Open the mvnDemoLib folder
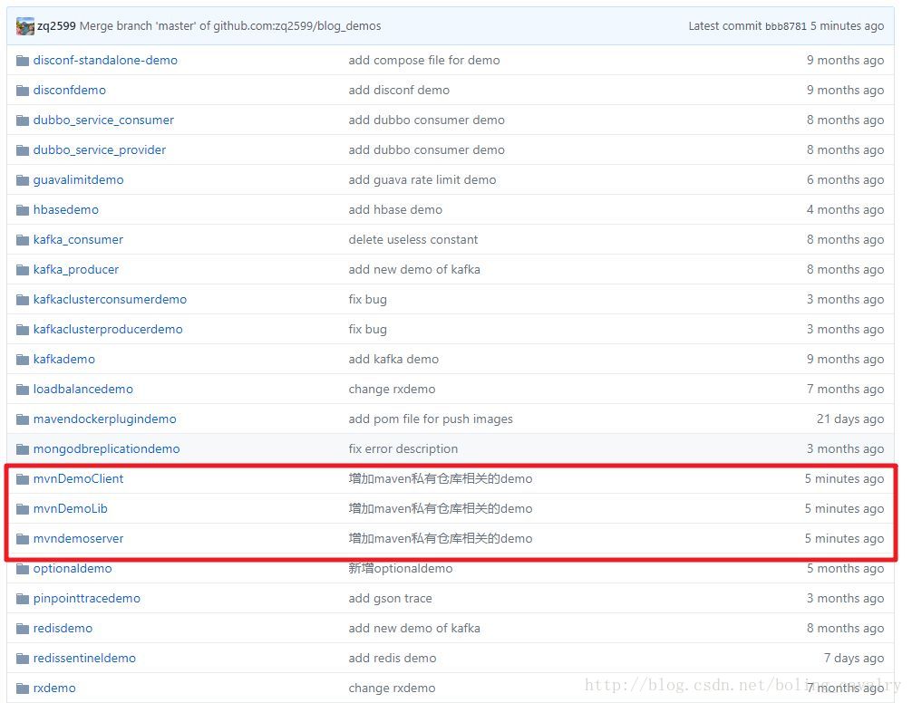The height and width of the screenshot is (703, 912). [71, 509]
